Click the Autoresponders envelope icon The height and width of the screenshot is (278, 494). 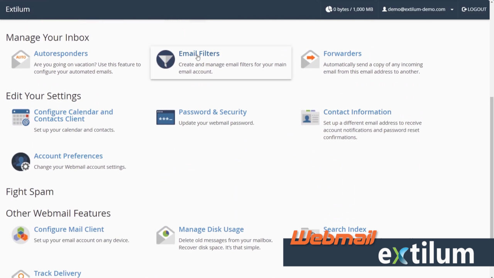click(20, 59)
